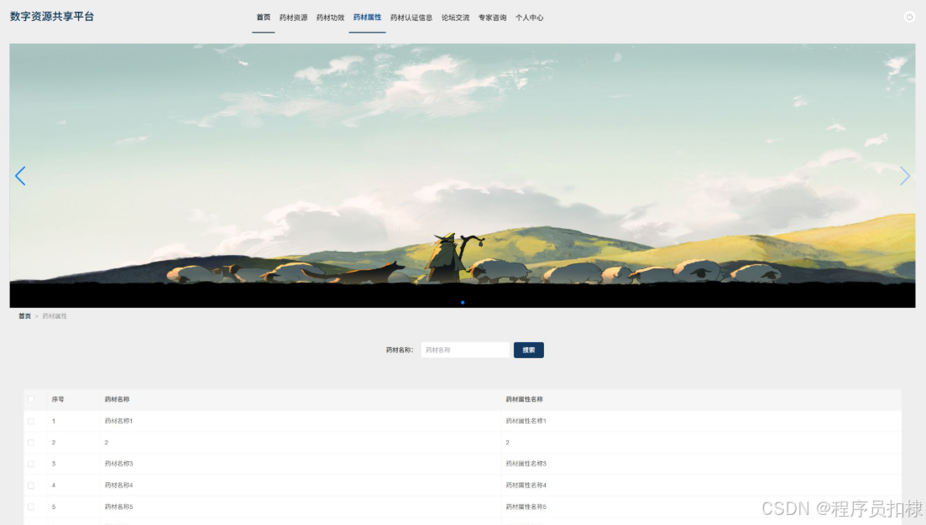Focus the 药材名称 search input field

click(465, 350)
